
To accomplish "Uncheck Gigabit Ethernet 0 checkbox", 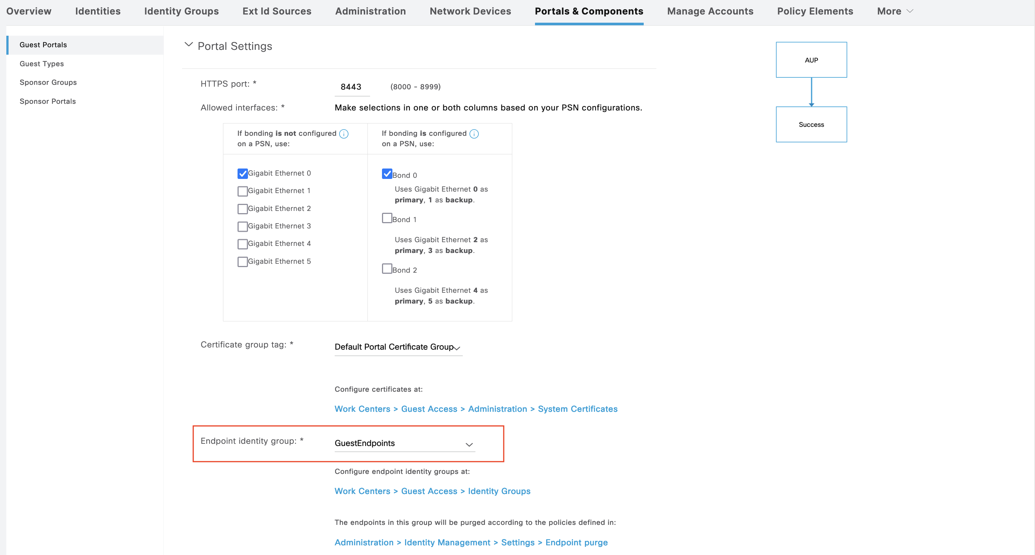I will 242,173.
